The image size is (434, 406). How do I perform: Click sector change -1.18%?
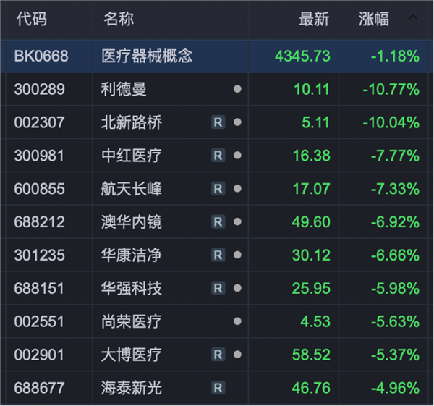pos(395,56)
